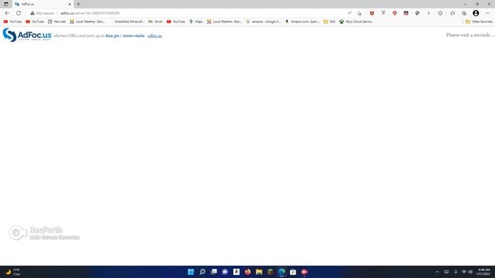Click the microphone tray icon

(456, 272)
